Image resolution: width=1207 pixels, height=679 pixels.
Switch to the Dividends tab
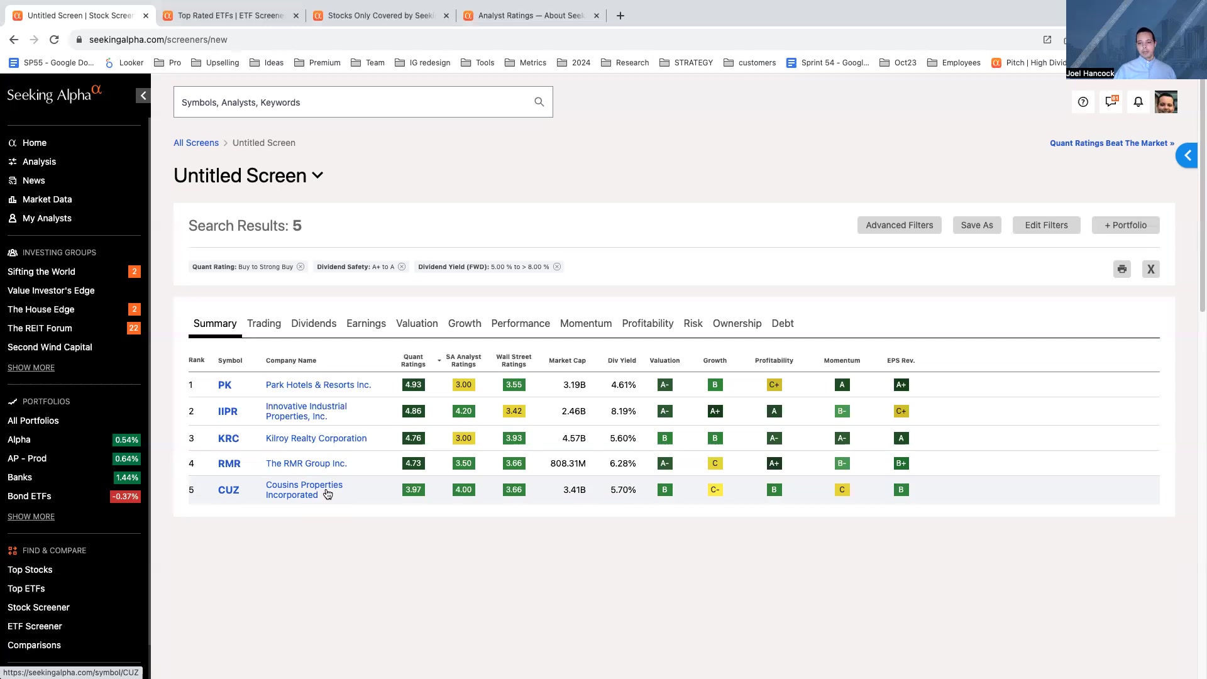pyautogui.click(x=313, y=323)
